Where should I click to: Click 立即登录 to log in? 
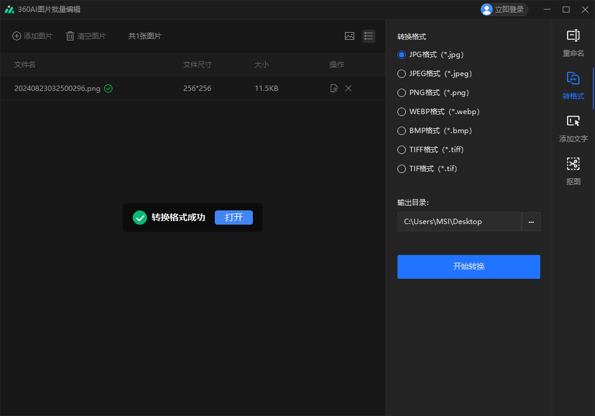click(x=504, y=9)
